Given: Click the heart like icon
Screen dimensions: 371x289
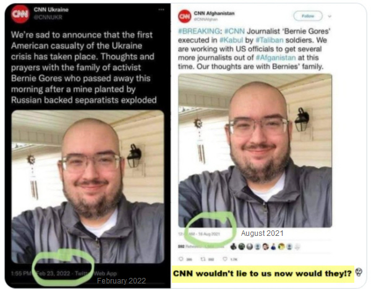Looking at the screenshot, I should click(225, 259).
